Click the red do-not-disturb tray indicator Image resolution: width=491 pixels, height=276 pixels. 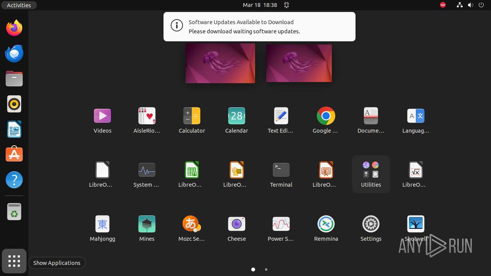[x=443, y=5]
